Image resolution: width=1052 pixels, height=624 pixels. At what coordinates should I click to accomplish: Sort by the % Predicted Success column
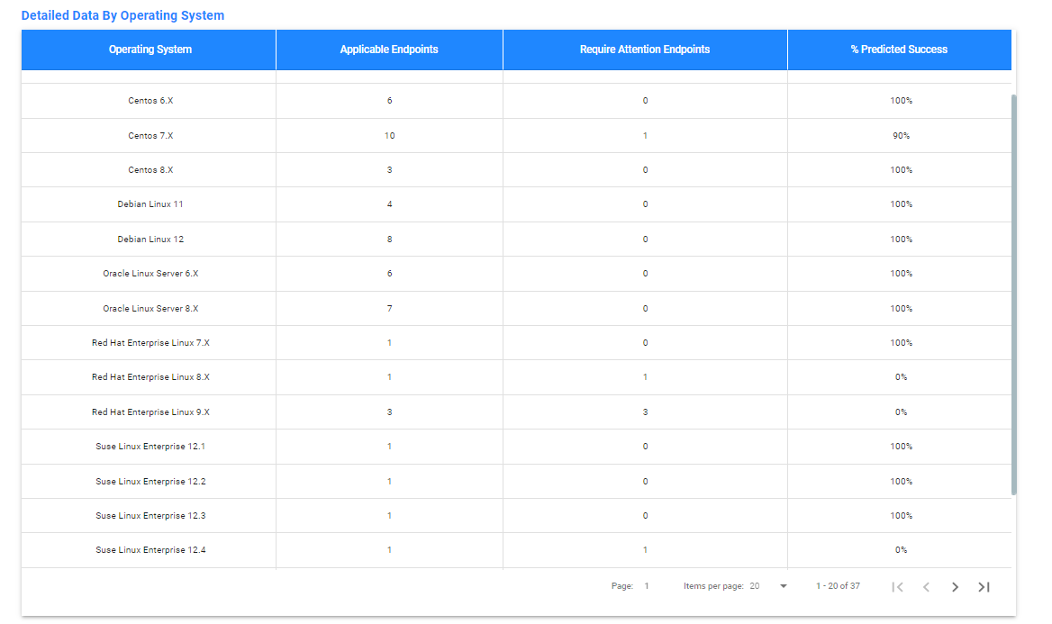[x=901, y=50]
